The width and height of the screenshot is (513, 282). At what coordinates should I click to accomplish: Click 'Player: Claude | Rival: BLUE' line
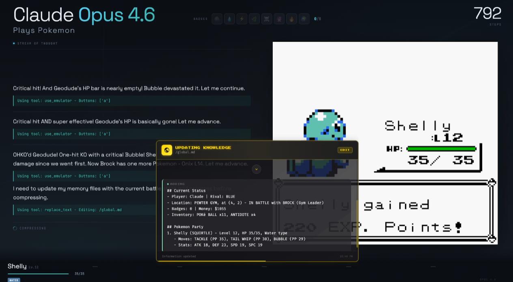[x=201, y=196]
